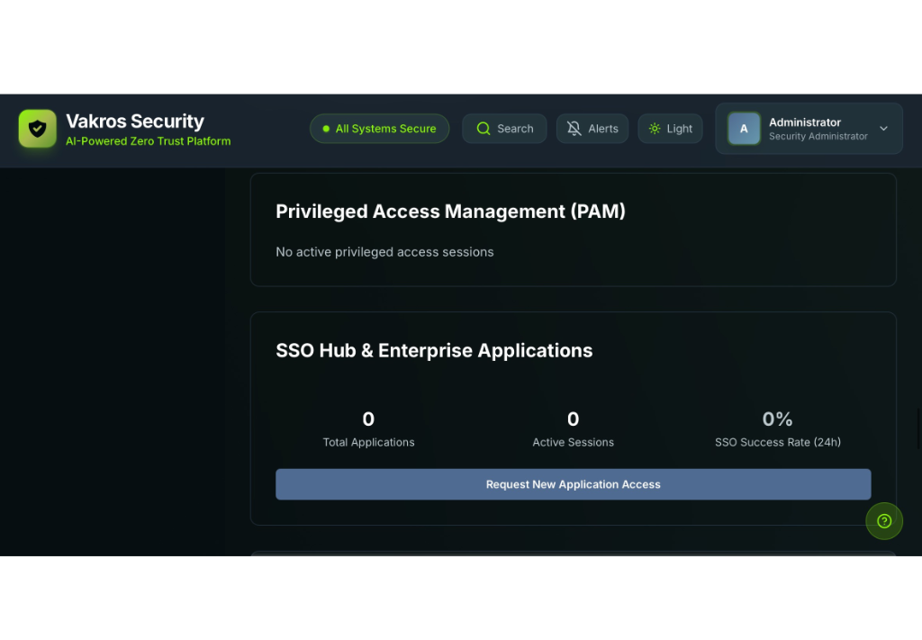Viewport: 922px width, 640px height.
Task: Open the Security Administrator role menu
Action: (816, 136)
